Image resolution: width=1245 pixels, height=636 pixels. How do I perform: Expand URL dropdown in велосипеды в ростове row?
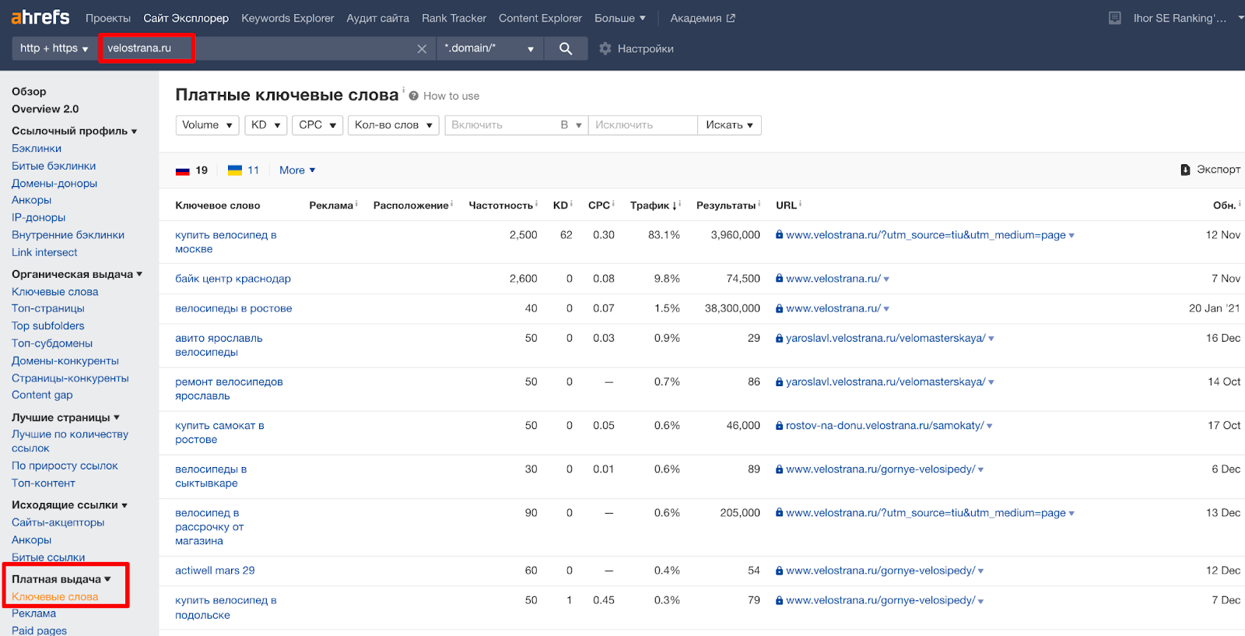886,309
